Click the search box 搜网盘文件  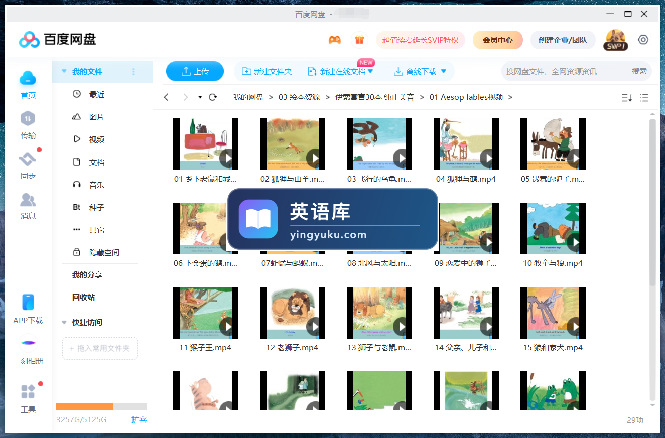click(x=564, y=71)
